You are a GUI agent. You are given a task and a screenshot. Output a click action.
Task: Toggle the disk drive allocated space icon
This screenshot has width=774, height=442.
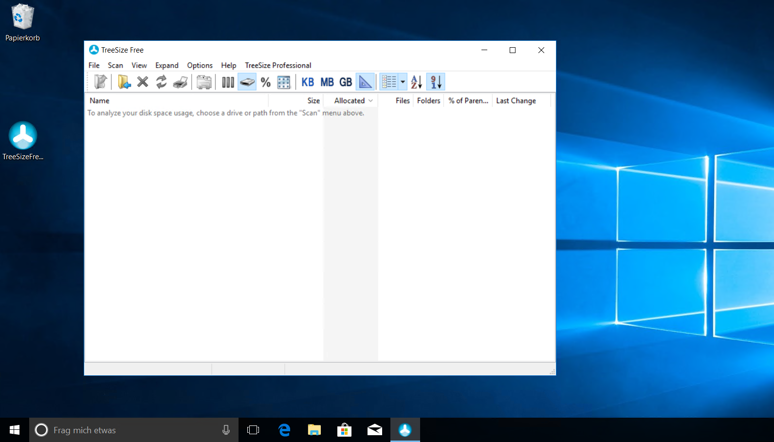pos(247,82)
